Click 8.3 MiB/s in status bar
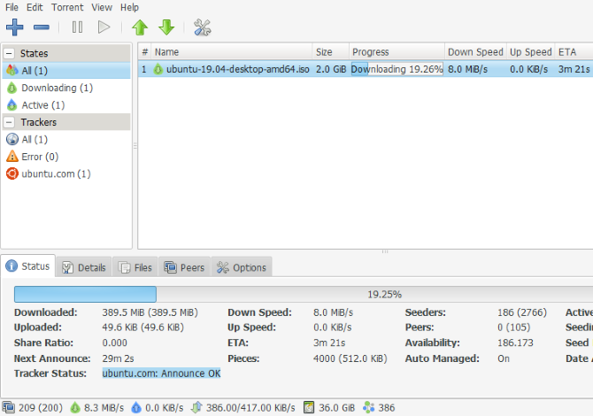The image size is (593, 416). (x=104, y=408)
